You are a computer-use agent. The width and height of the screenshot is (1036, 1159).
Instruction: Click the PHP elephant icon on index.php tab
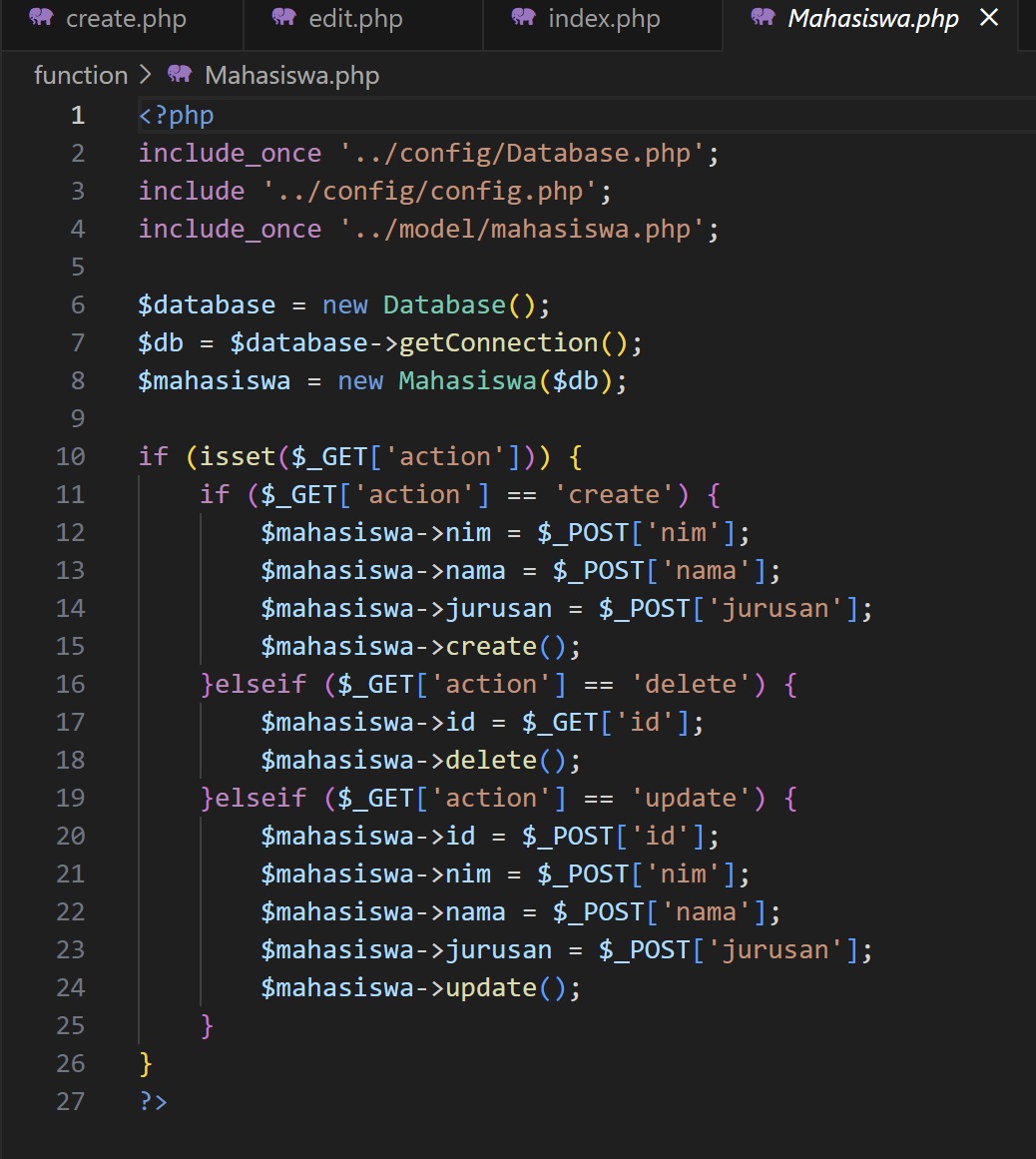[x=523, y=18]
